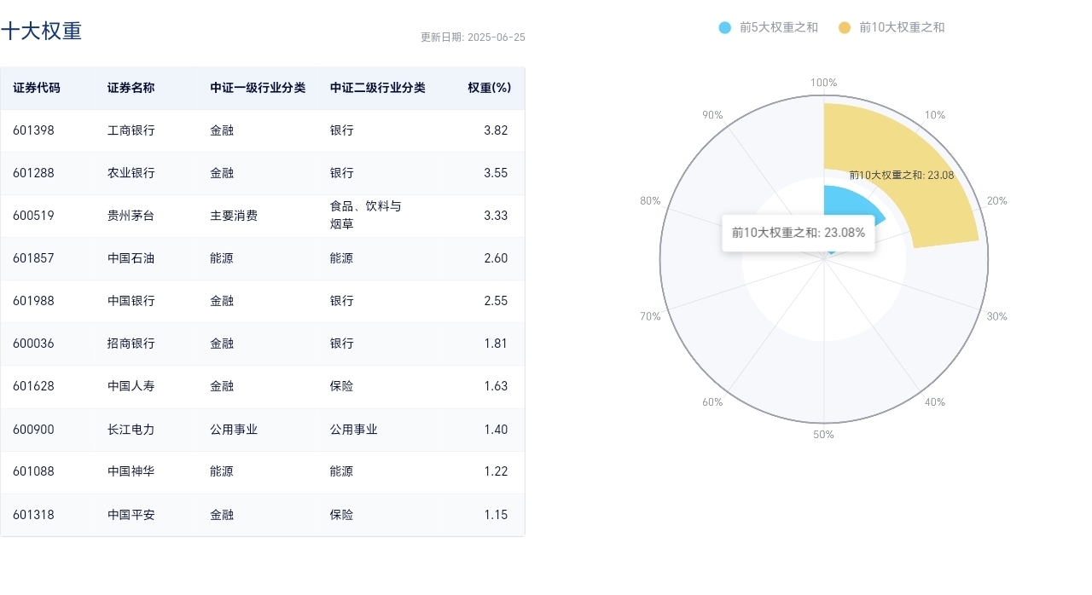Click the 前10大权重之和: 23.08% tooltip
The image size is (1092, 595).
click(799, 233)
